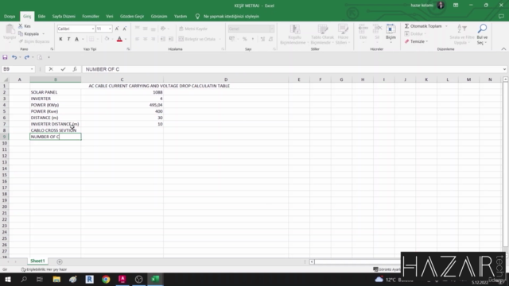Click the Kopyala (copy) button
This screenshot has width=509, height=286.
point(29,33)
